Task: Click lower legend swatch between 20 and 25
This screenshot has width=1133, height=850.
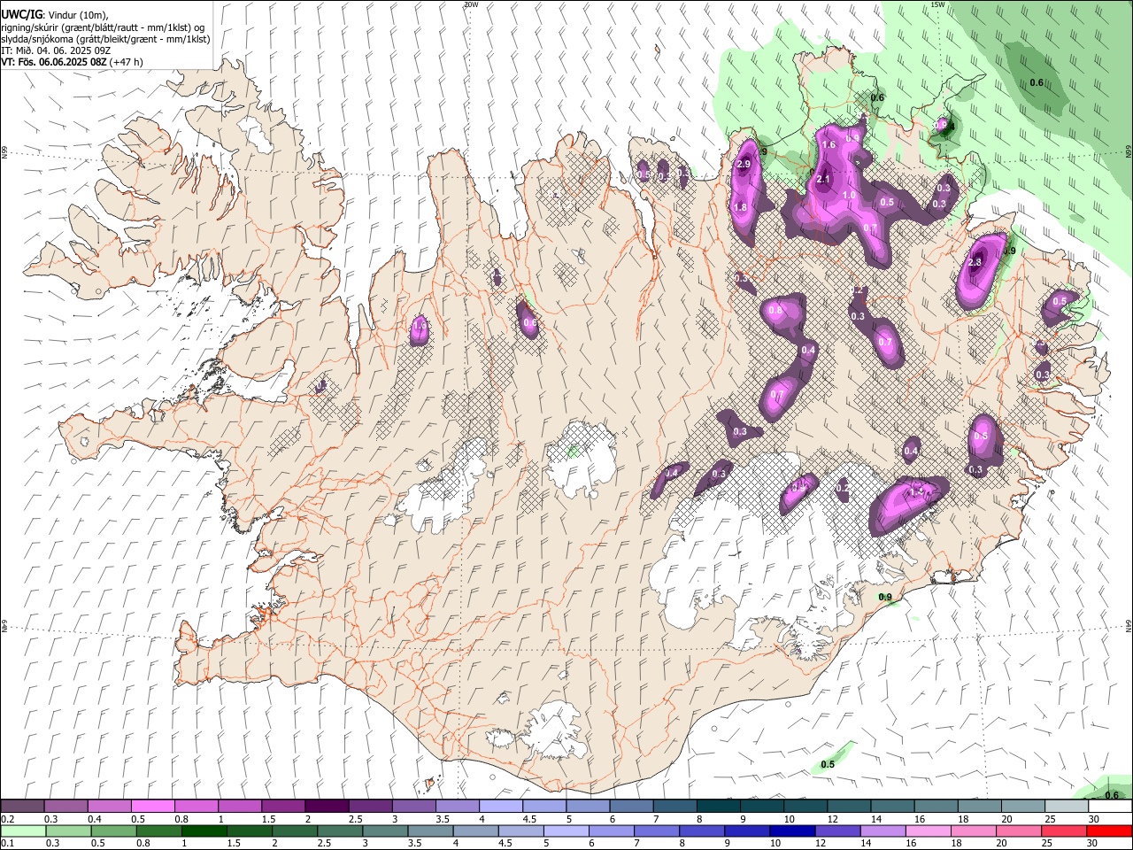Action: coord(1017,831)
